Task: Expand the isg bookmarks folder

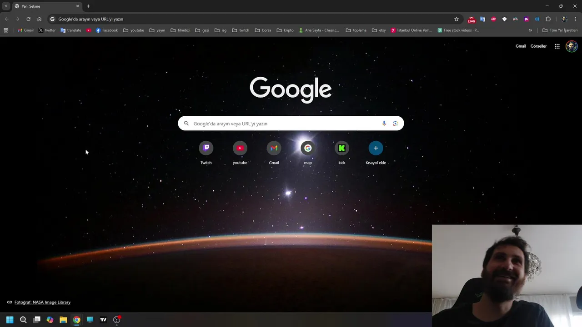Action: pos(221,30)
